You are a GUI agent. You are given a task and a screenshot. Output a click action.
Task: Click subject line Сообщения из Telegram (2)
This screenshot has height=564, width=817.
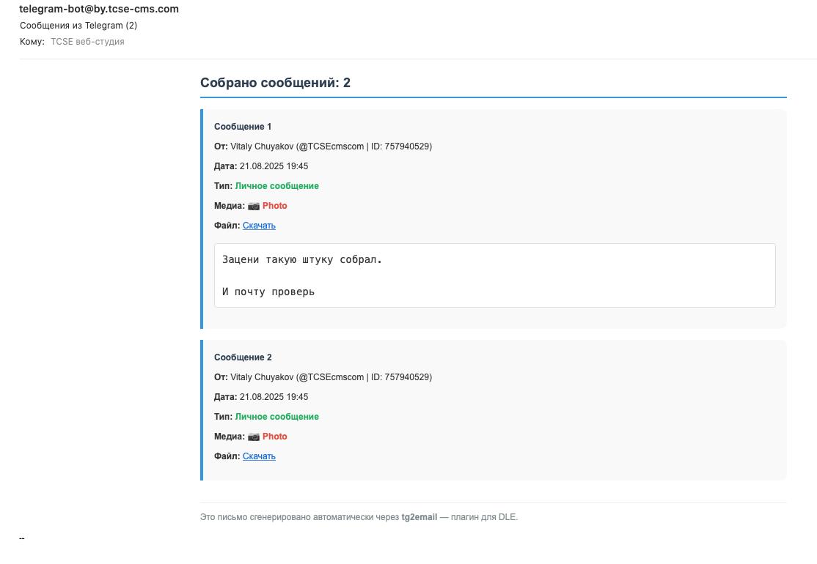pyautogui.click(x=78, y=26)
